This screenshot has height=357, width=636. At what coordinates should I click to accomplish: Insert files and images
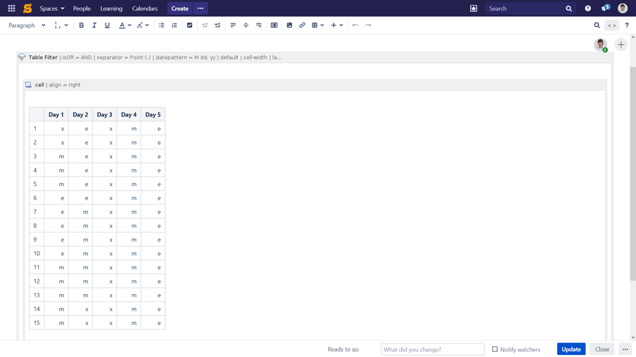[289, 25]
